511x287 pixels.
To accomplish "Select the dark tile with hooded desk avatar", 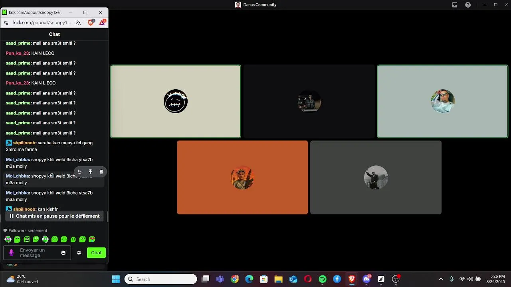I will click(x=309, y=101).
